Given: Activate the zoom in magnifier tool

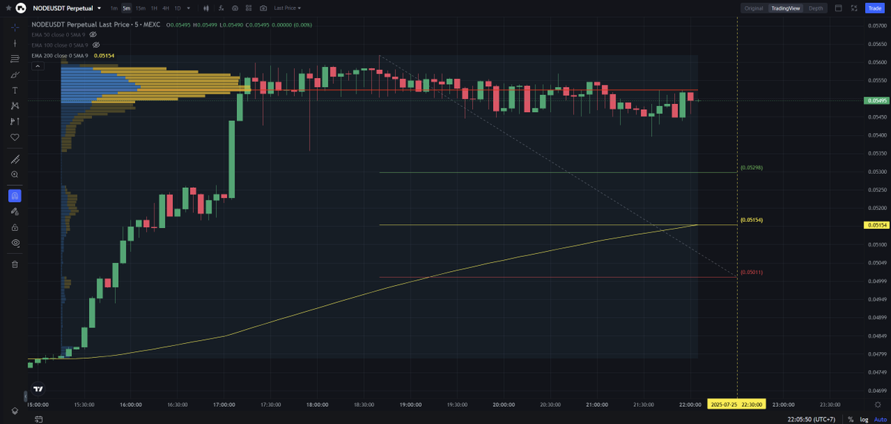Looking at the screenshot, I should pos(15,175).
